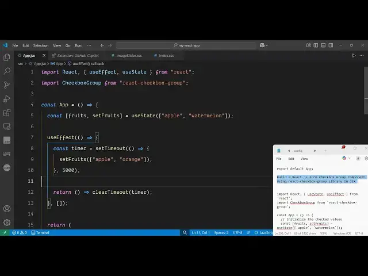Open Remote Explorer in activity bar

[7, 126]
